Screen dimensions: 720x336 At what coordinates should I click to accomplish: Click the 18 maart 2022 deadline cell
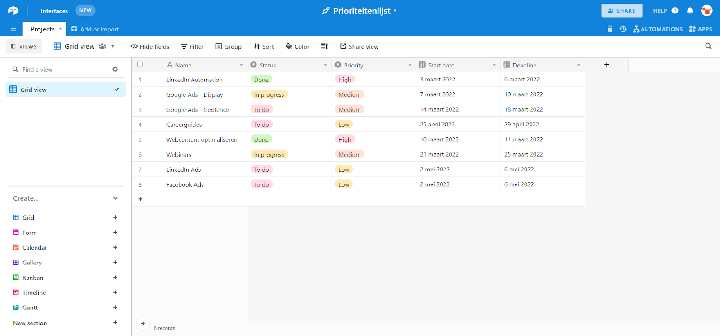[x=543, y=109]
